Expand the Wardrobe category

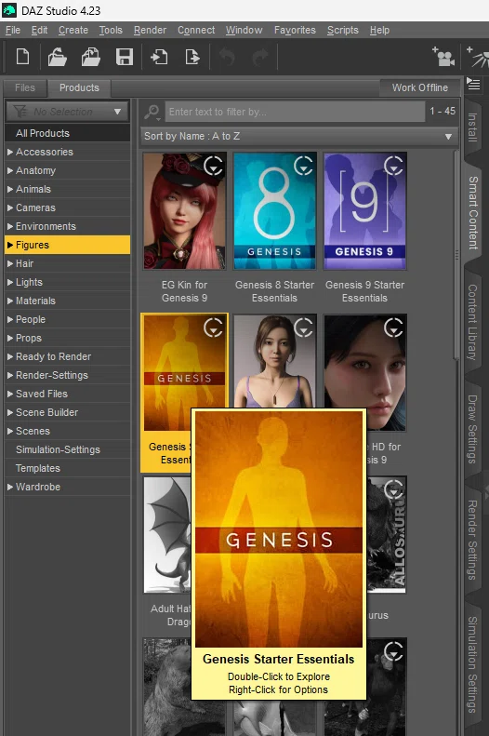click(10, 487)
